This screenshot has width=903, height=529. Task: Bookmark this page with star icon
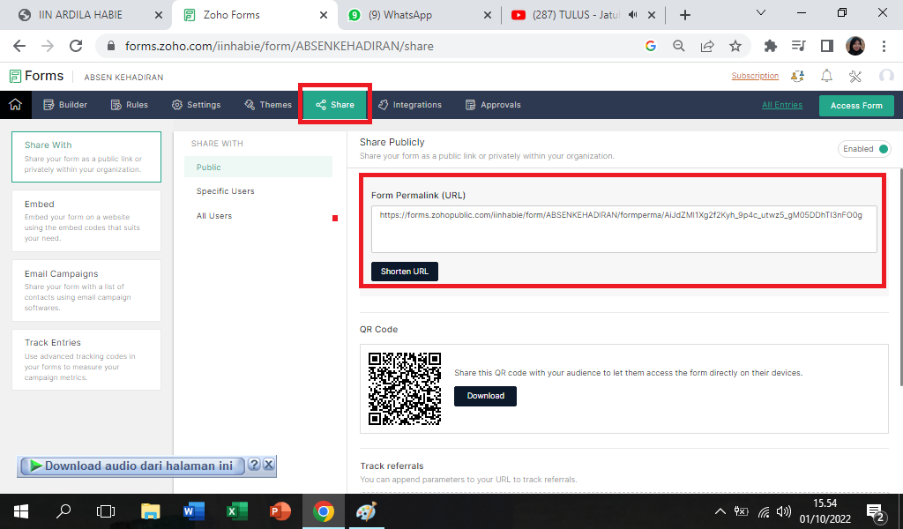735,46
